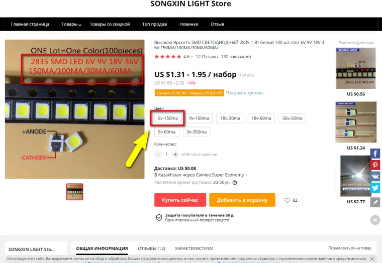The width and height of the screenshot is (382, 263).
Task: Open recommended 2835-LEXTAR-6V product thumbnail
Action: [356, 68]
